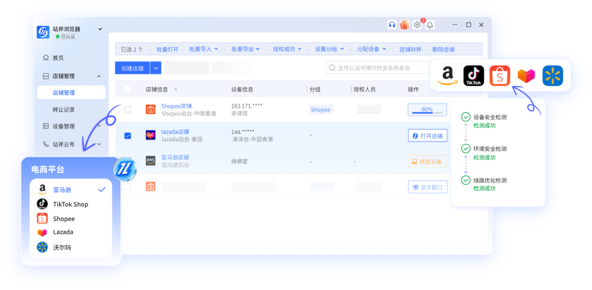Click the 线路优化检测 green check icon
592x290 pixels.
pos(465,180)
